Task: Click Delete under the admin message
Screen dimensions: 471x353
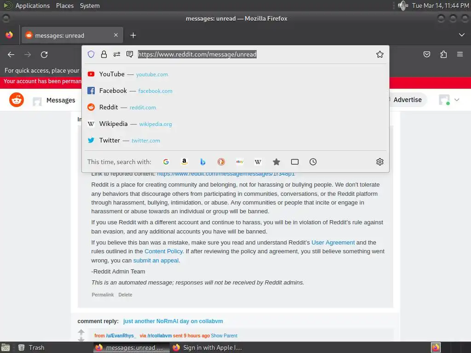Action: click(125, 295)
